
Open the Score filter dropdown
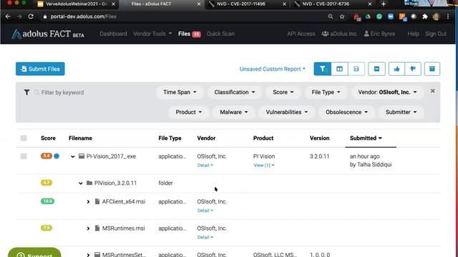click(x=283, y=92)
